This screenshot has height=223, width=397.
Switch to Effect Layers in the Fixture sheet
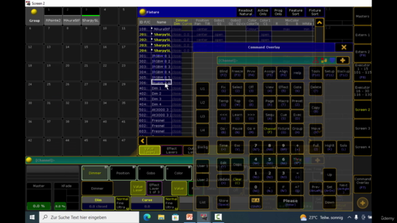(172, 150)
